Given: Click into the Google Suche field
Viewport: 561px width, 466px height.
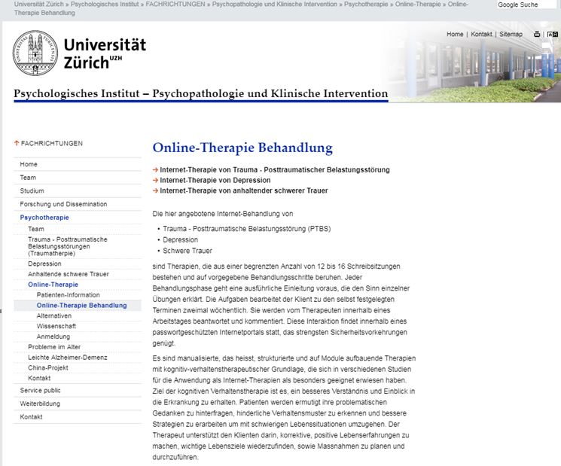Looking at the screenshot, I should point(527,5).
